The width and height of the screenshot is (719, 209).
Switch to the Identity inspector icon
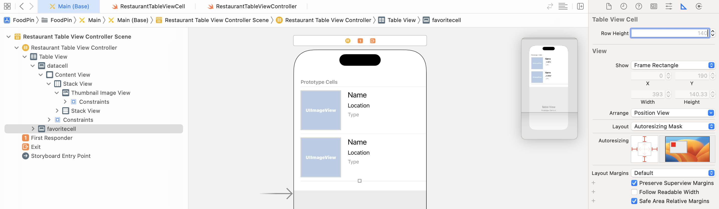click(x=654, y=7)
